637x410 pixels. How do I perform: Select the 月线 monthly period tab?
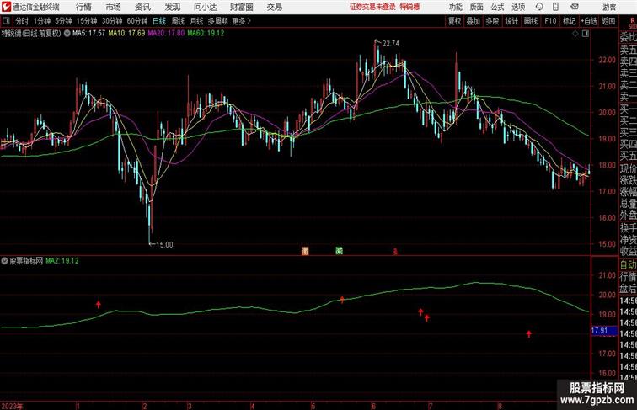(x=196, y=21)
